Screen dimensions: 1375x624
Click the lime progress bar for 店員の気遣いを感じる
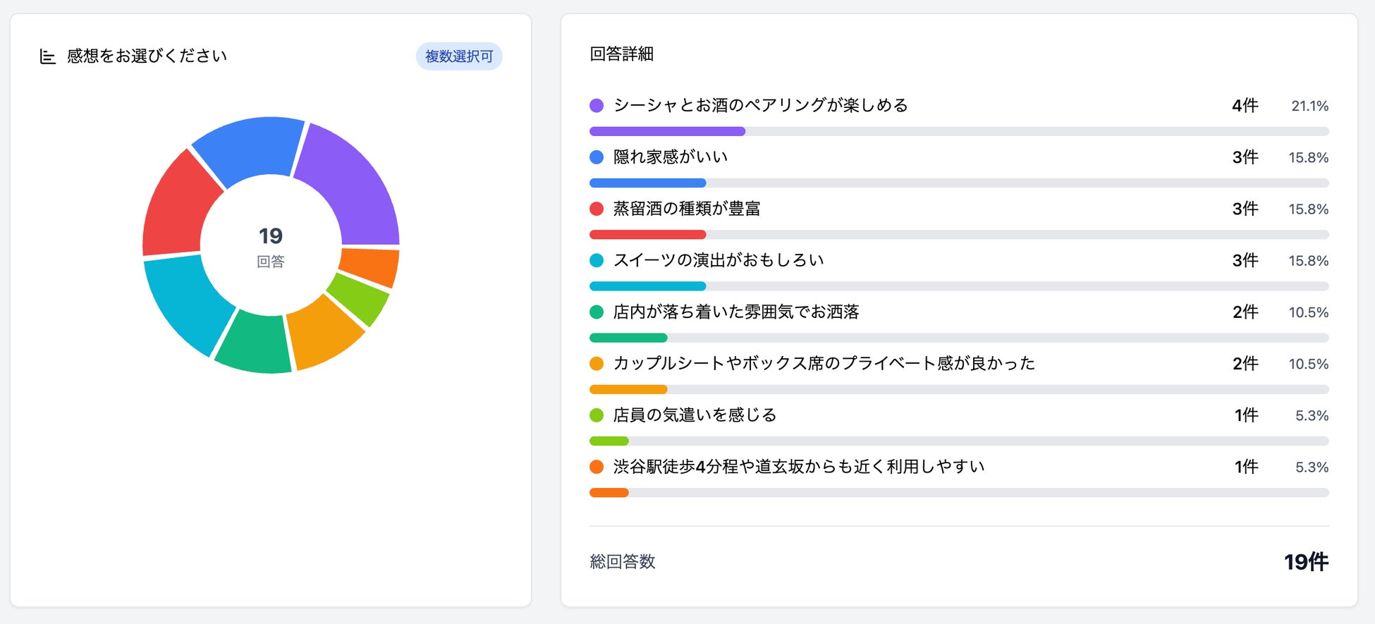tap(609, 441)
